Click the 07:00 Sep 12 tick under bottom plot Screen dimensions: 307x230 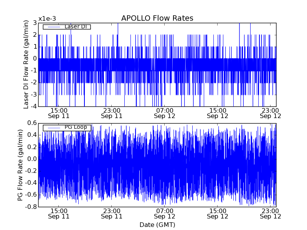pos(165,214)
